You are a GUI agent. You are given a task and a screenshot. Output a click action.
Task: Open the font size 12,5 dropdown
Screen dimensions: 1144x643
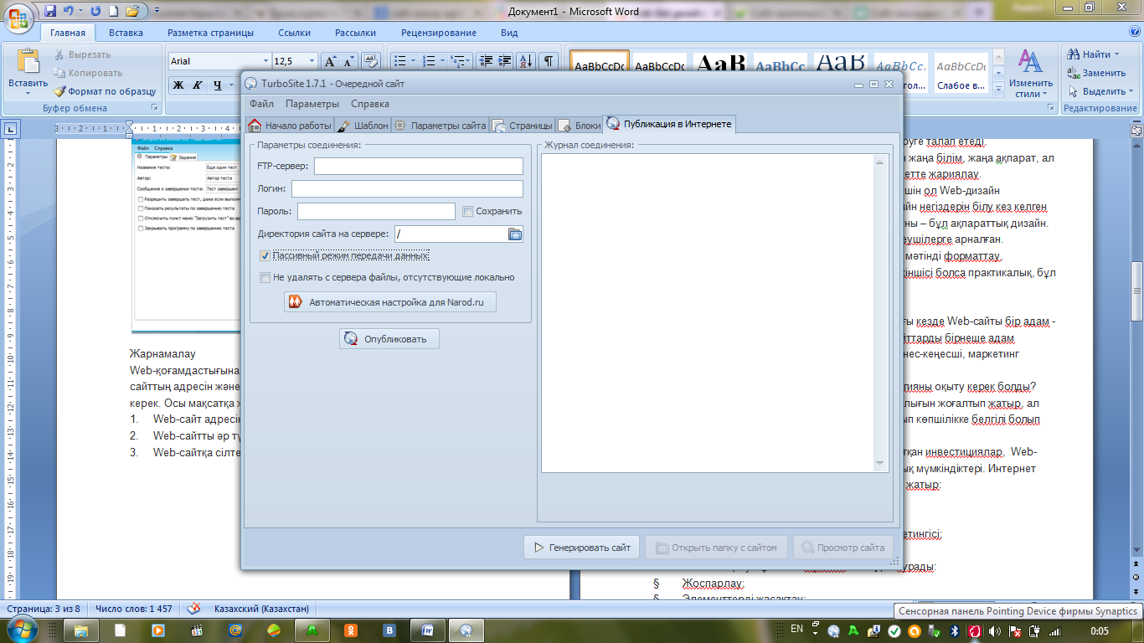[x=312, y=61]
